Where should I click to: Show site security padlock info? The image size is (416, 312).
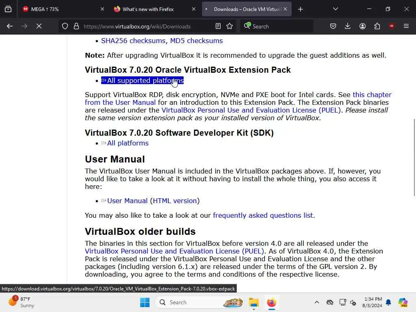(76, 26)
